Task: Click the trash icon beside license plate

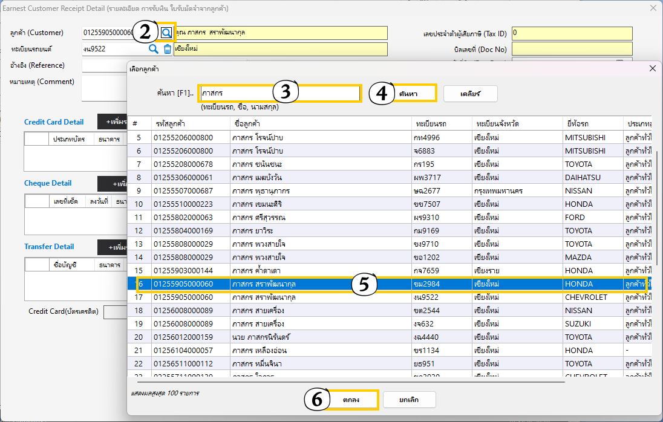Action: pyautogui.click(x=168, y=49)
